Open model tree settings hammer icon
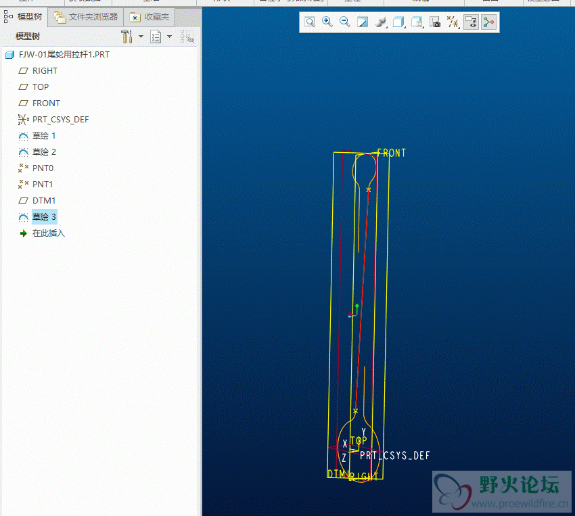Viewport: 575px width, 516px height. [127, 37]
